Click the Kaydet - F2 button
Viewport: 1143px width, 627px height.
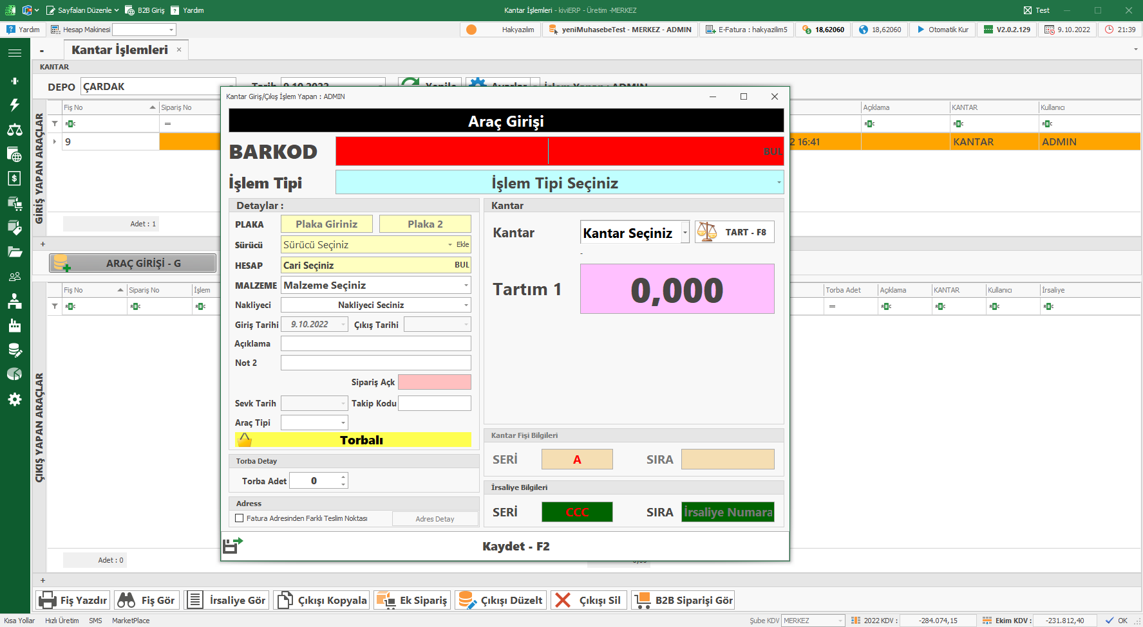coord(515,546)
